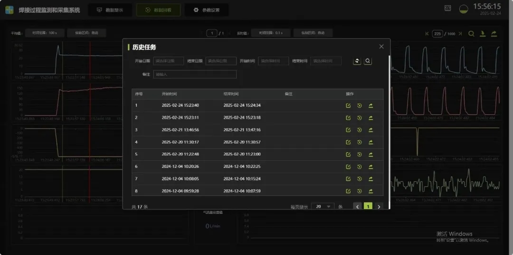Toggle the half-circle theme switch icon
The image size is (513, 255).
[x=463, y=9]
